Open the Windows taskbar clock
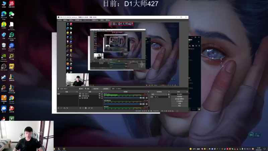The width and height of the screenshot is (268, 151). tap(259, 149)
